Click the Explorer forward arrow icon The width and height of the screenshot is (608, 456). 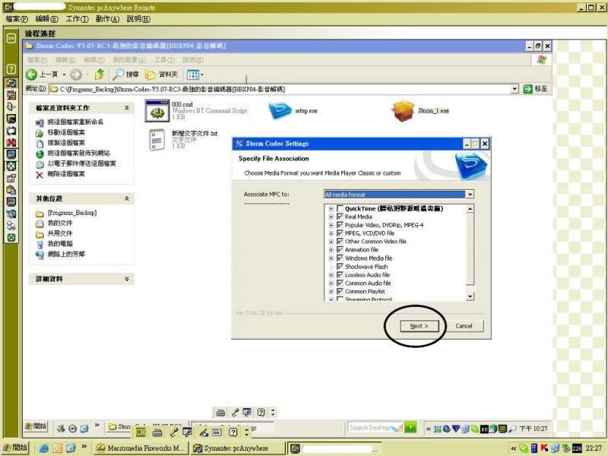[75, 74]
